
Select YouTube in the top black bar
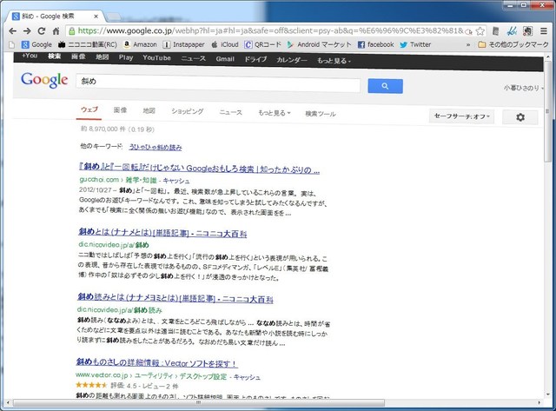coord(157,59)
